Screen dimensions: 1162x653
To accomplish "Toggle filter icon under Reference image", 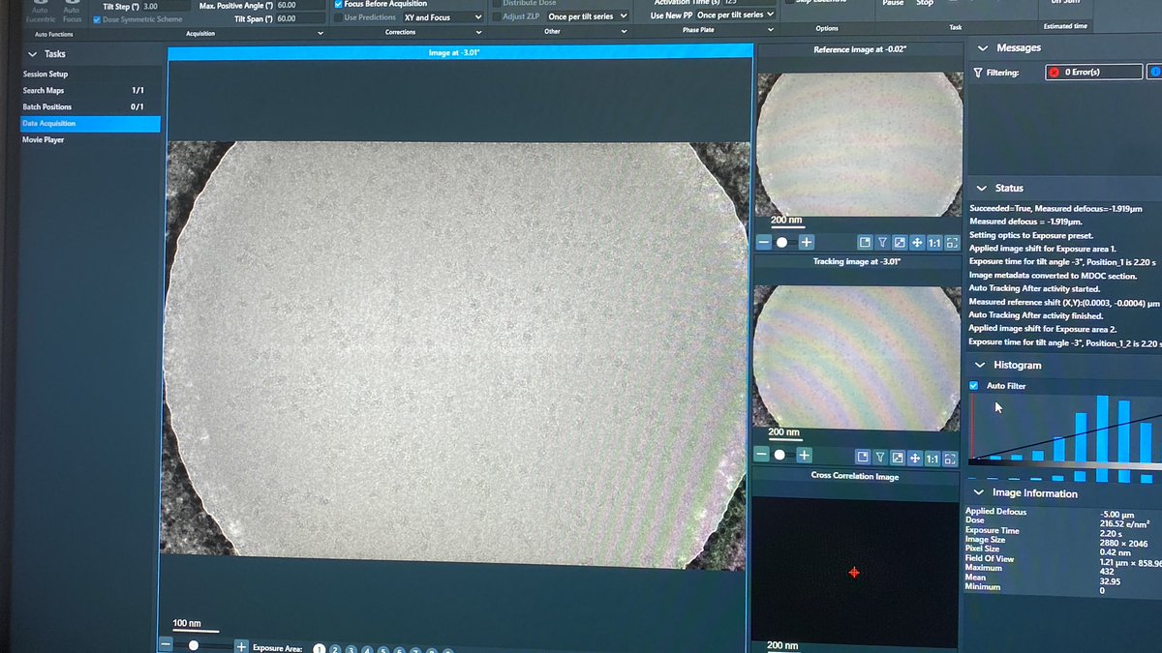I will 882,243.
